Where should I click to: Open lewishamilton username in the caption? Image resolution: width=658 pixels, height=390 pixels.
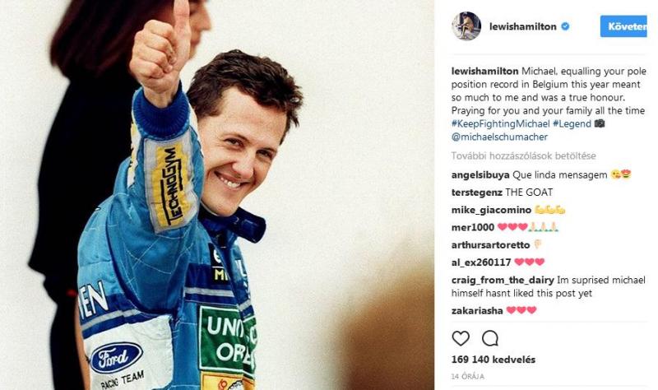(x=484, y=71)
